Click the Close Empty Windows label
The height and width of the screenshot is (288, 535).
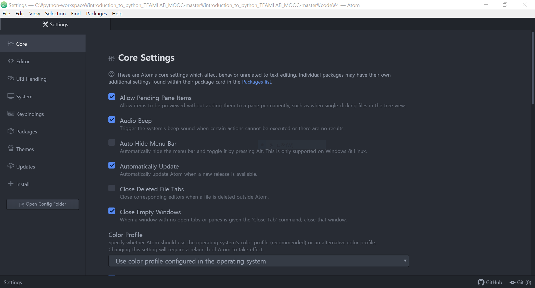click(x=150, y=212)
